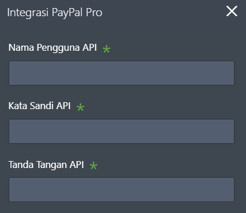Click the Kata Sandi API input field
Viewport: 246px width, 213px height.
tap(121, 131)
